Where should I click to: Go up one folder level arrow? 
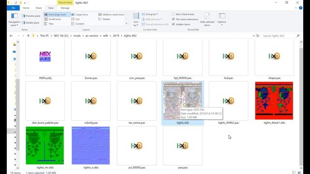tap(28, 36)
